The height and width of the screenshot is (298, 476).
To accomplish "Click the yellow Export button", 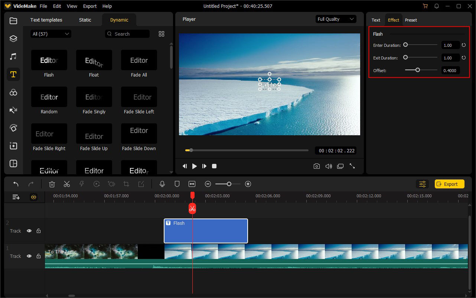I will point(450,184).
